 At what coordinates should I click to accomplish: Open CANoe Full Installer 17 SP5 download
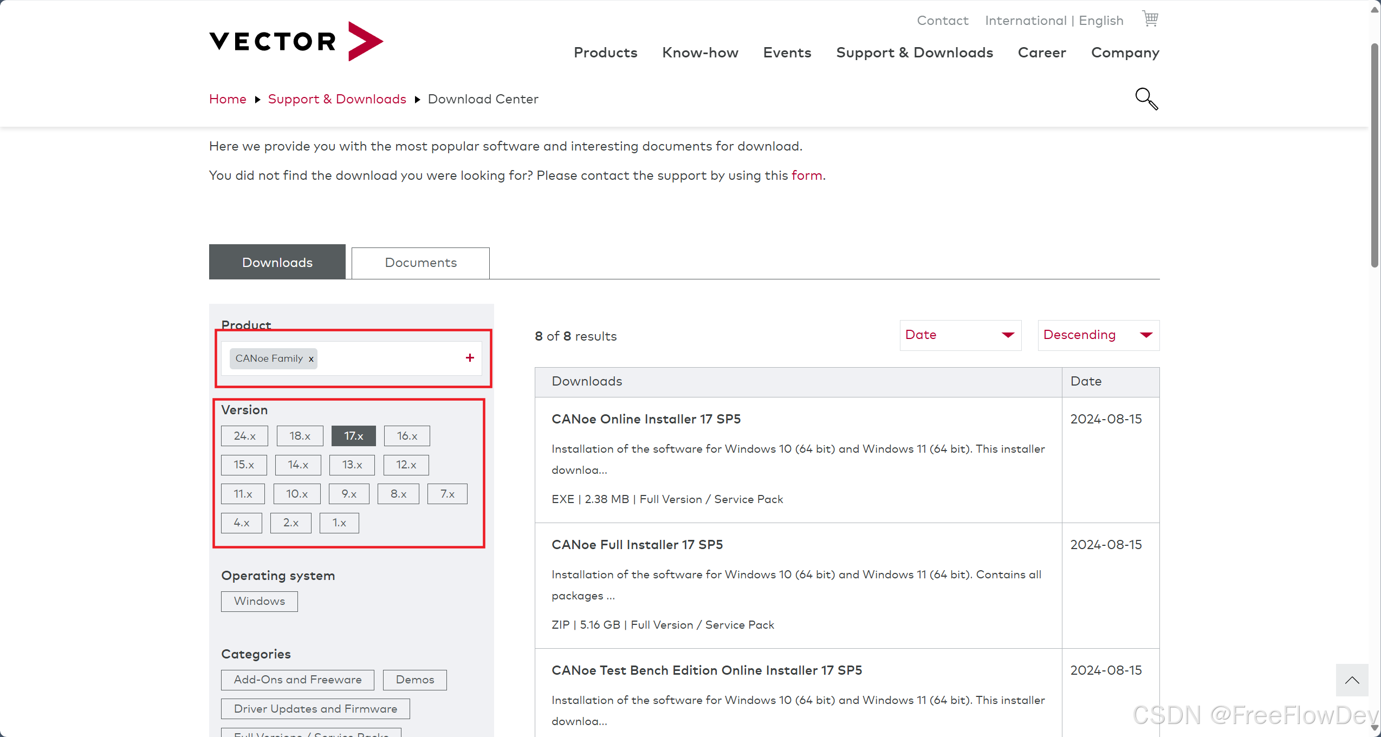637,545
